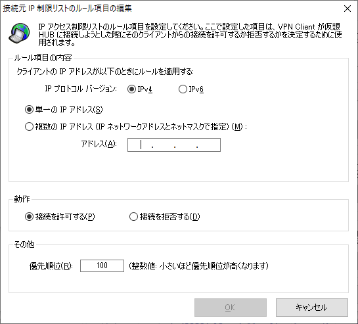This screenshot has height=324, width=358.
Task: Click the globe and laptop icon
Action: 19,33
